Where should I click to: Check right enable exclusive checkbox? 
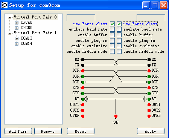(x=119, y=46)
